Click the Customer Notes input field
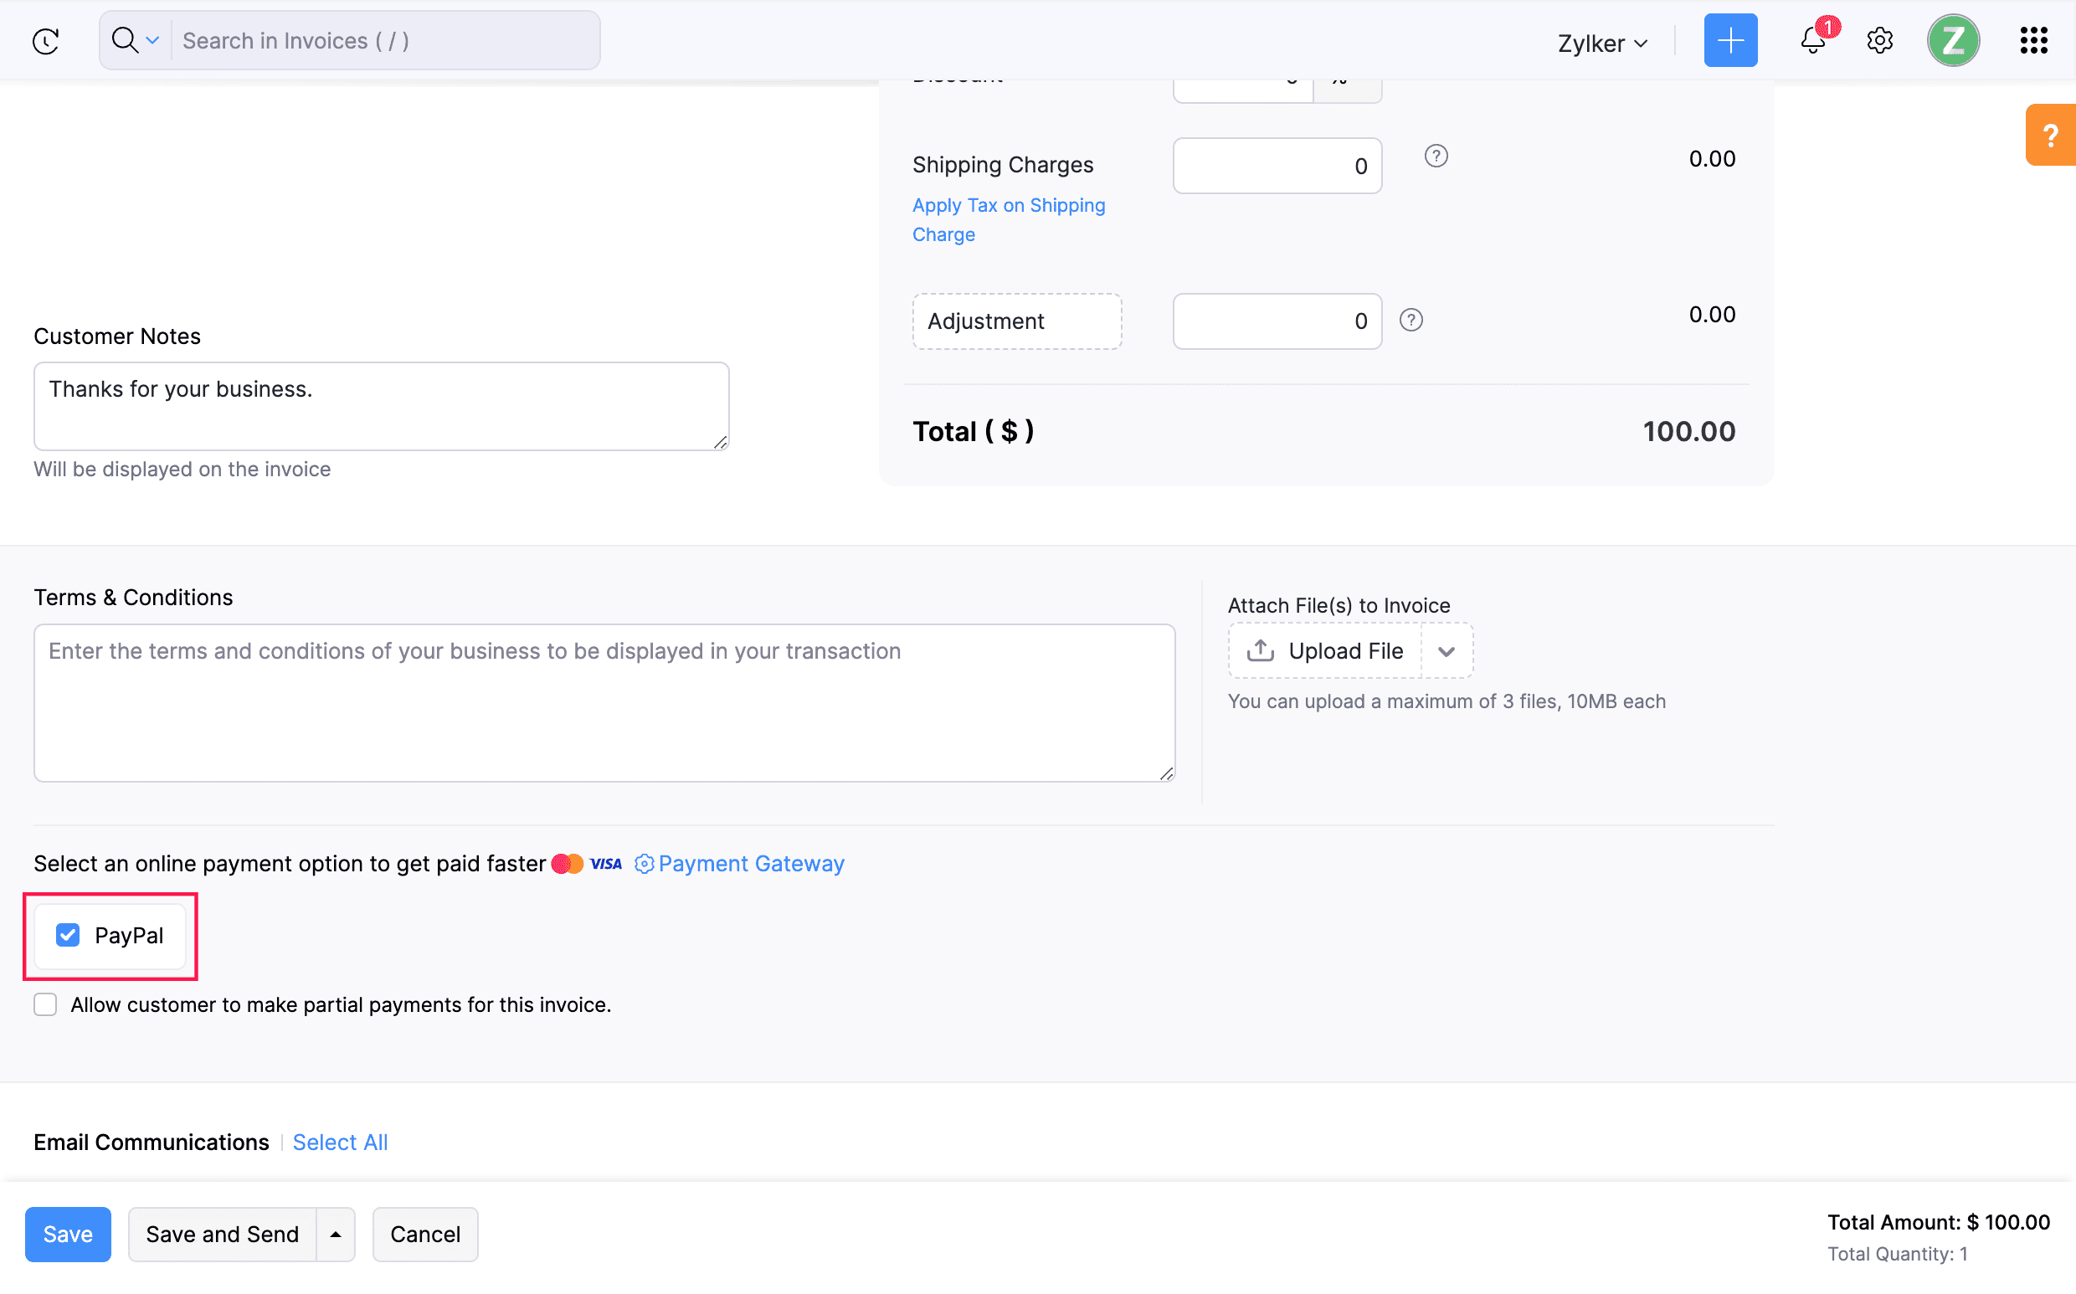The width and height of the screenshot is (2076, 1294). 382,405
